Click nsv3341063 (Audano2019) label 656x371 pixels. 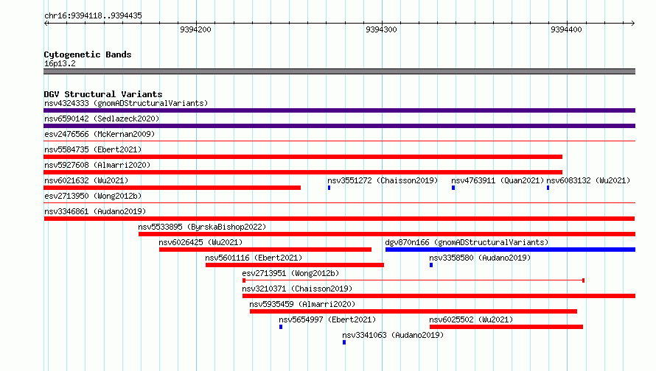(x=393, y=335)
